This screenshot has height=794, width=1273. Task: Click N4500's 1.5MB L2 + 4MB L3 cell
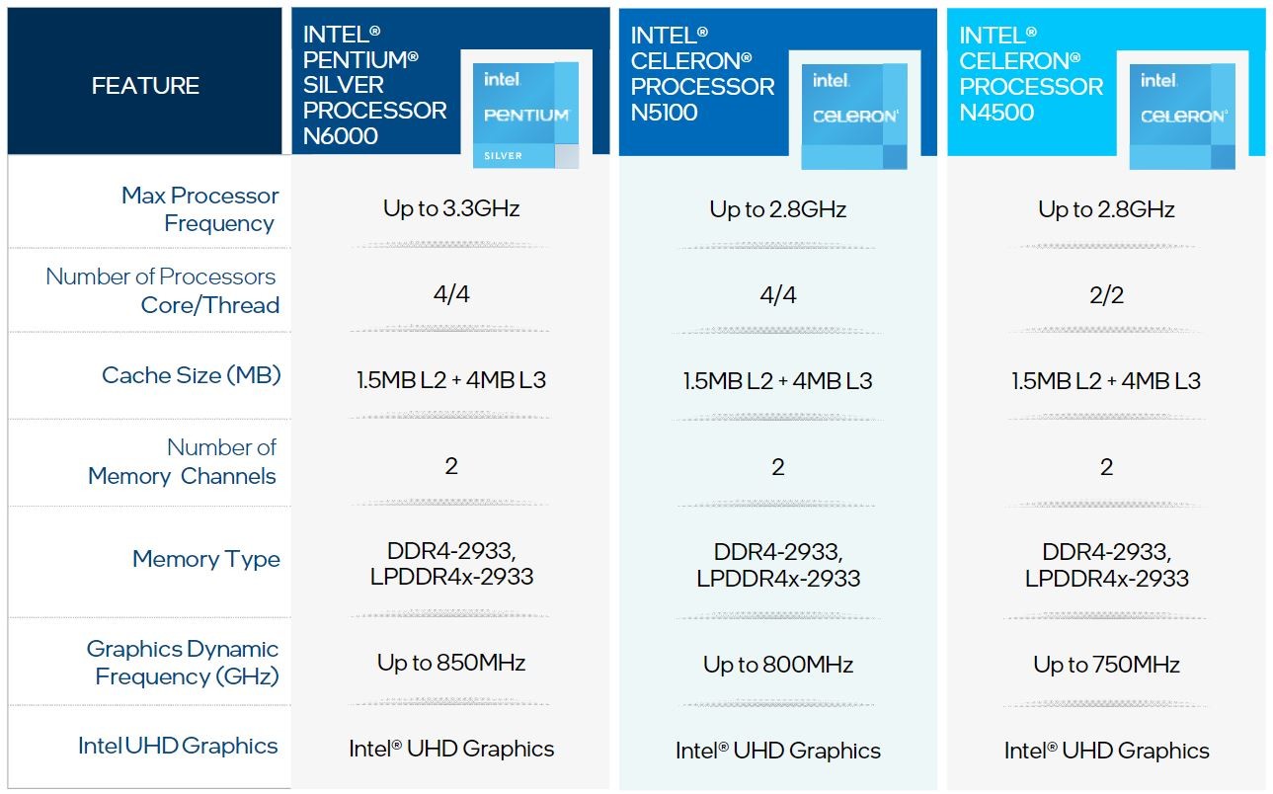pyautogui.click(x=1106, y=380)
